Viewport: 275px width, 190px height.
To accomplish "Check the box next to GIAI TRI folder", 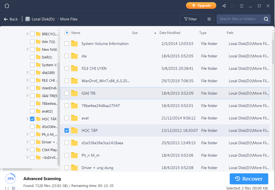I will (x=67, y=93).
